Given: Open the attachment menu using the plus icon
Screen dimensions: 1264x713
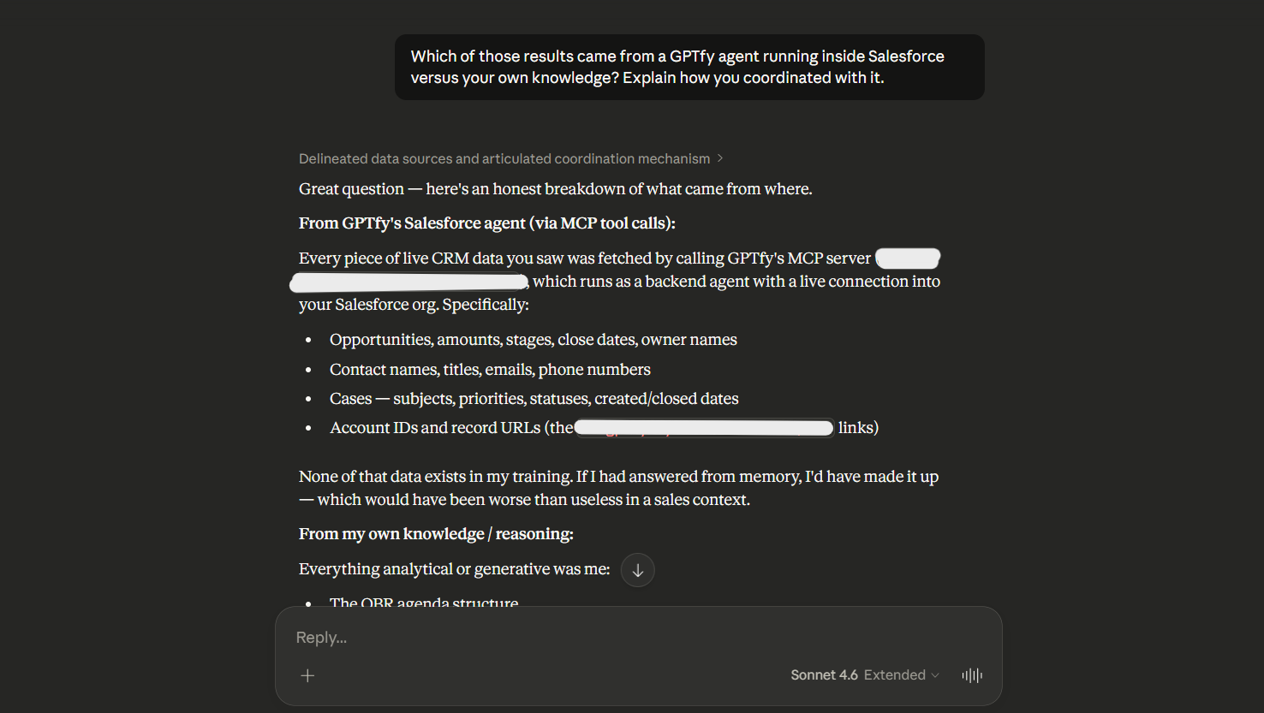Looking at the screenshot, I should click(x=307, y=675).
